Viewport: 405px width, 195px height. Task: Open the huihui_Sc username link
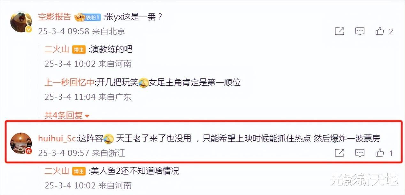click(57, 138)
